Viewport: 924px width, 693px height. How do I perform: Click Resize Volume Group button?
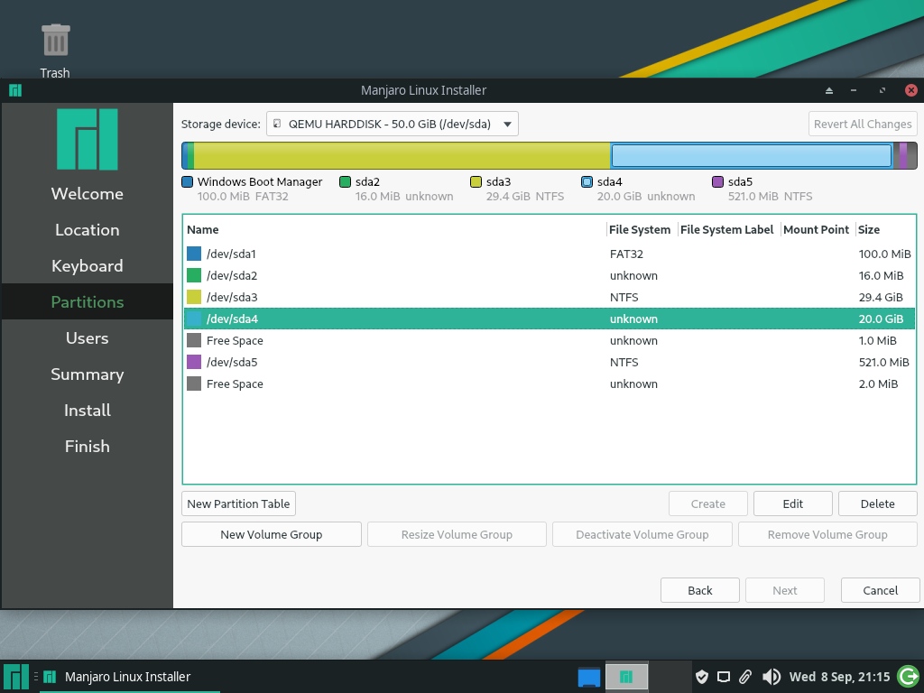457,534
